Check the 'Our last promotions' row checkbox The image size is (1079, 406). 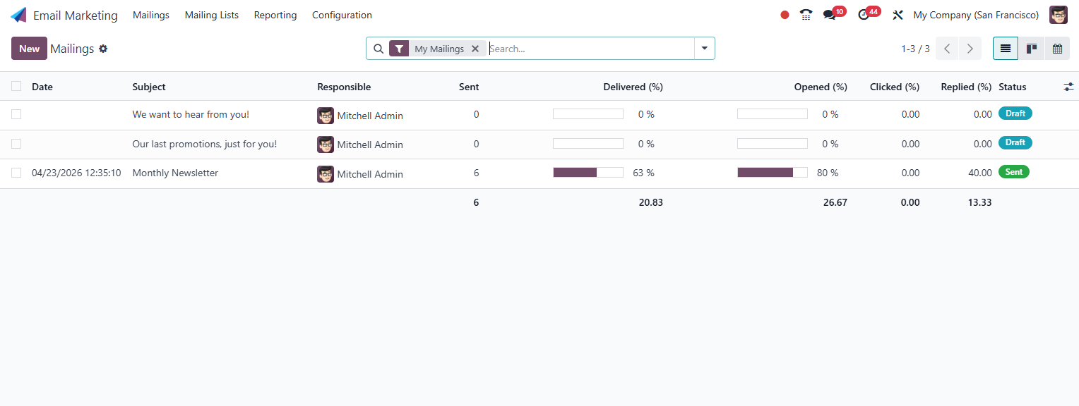point(16,144)
